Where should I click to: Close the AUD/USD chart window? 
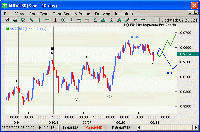point(194,6)
